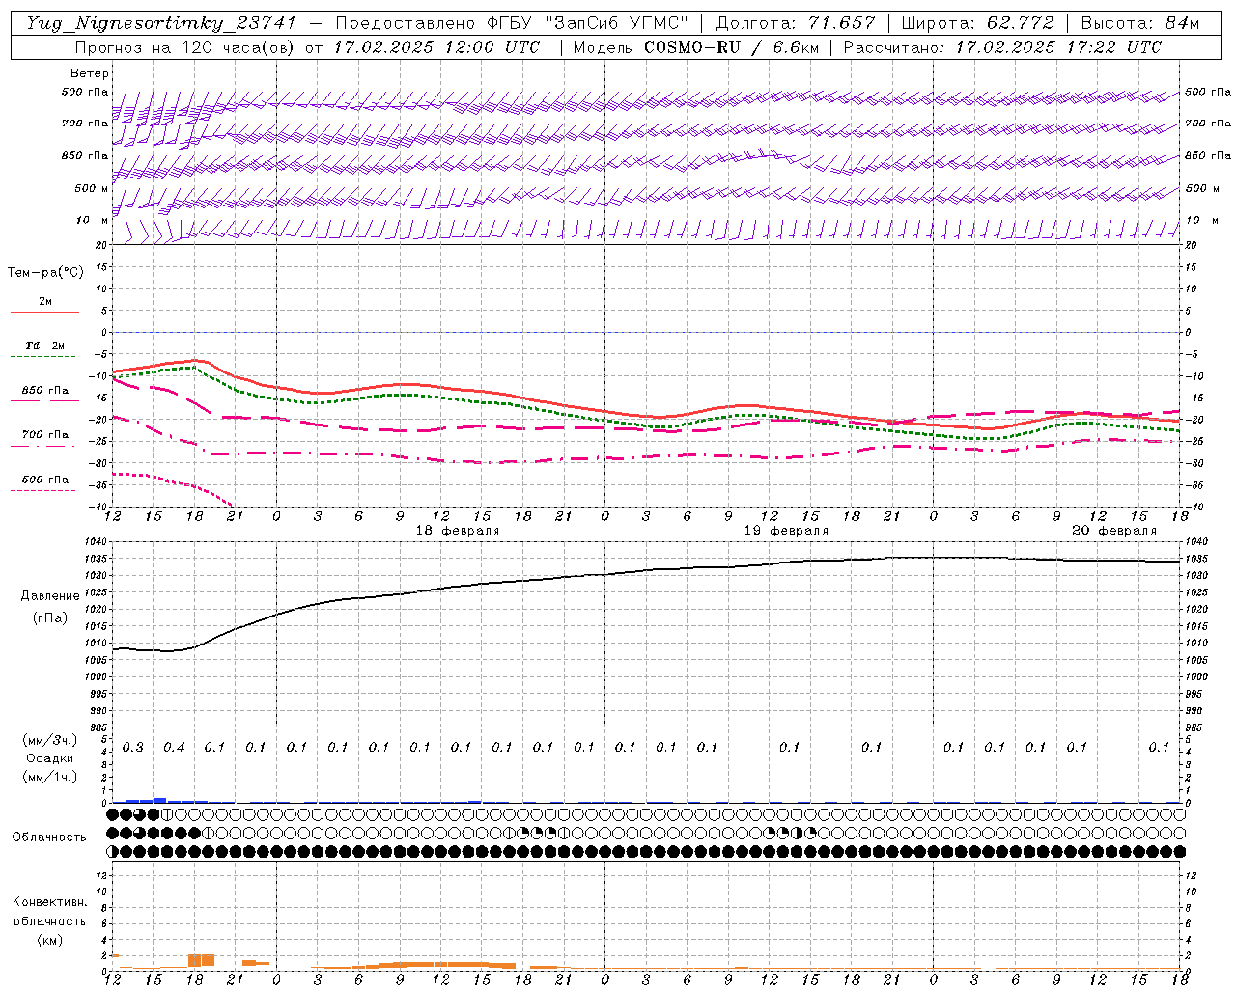Viewport: 1236px width, 988px height.
Task: Click the 18 февраля date label
Action: [x=458, y=531]
